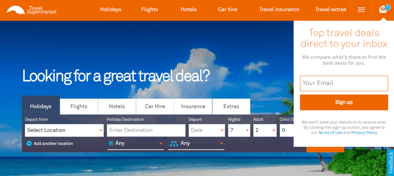Go to Hotels in the top navigation
The image size is (394, 176).
point(189,10)
